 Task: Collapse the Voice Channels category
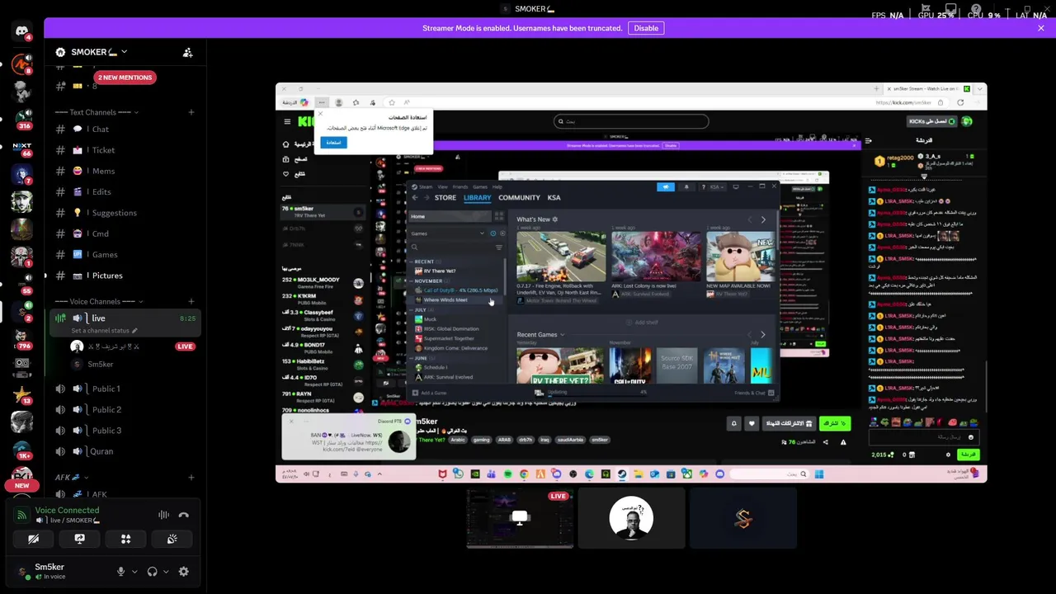click(100, 301)
